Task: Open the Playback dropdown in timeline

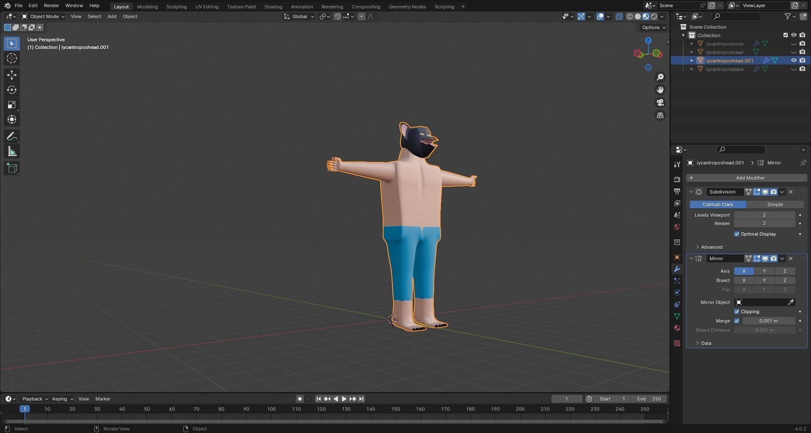Action: [35, 399]
